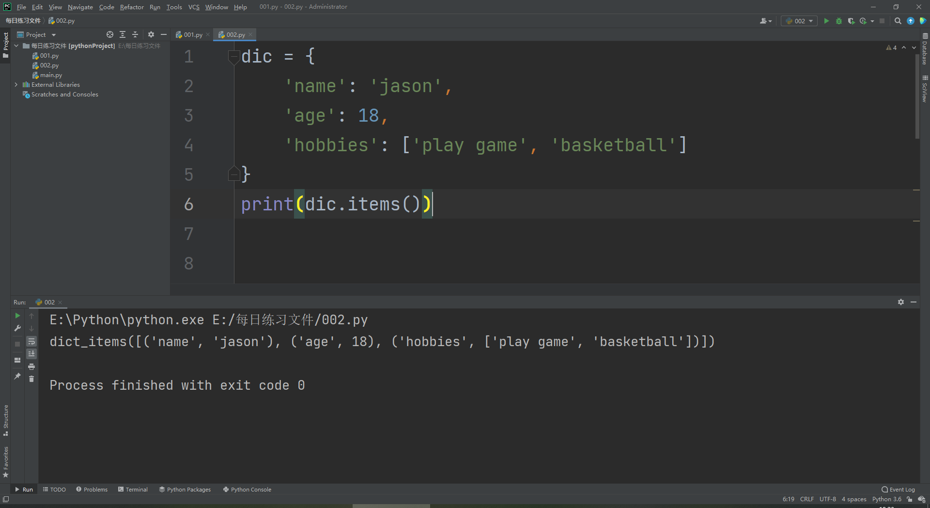Open the Terminal tool window
This screenshot has height=508, width=930.
(x=133, y=490)
